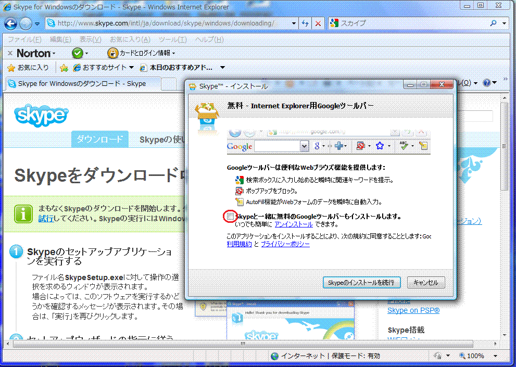Open the カードとログイン情報 dropdown
Screen dimensions: 516x367
[141, 53]
